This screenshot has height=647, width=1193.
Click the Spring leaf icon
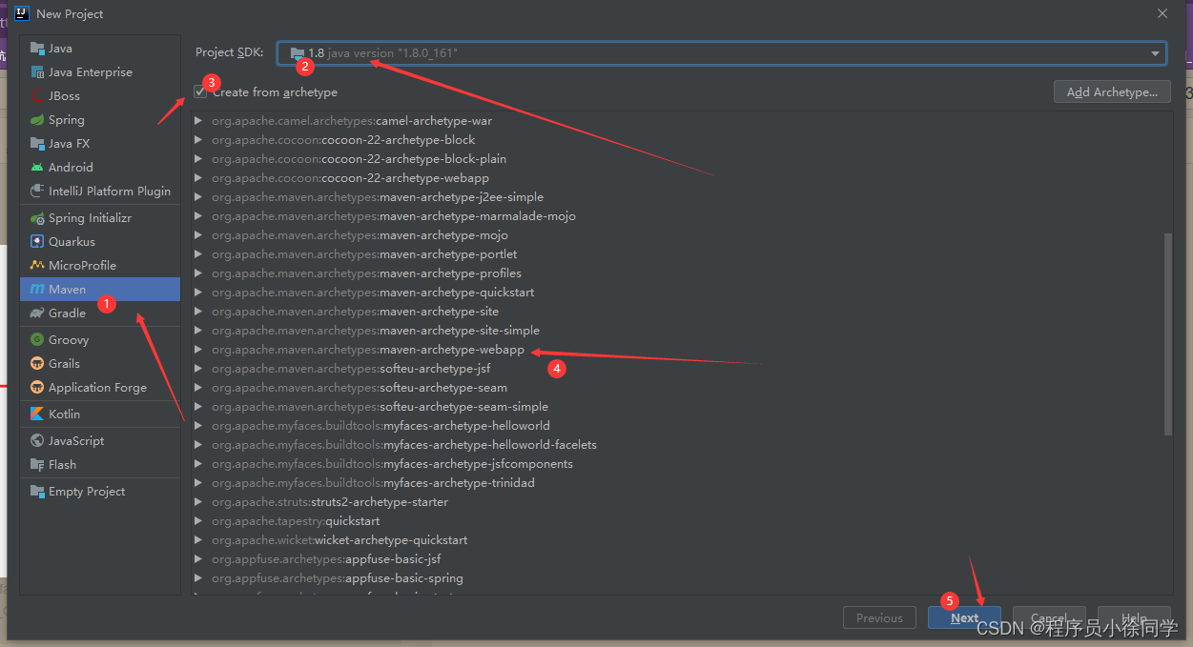[37, 120]
